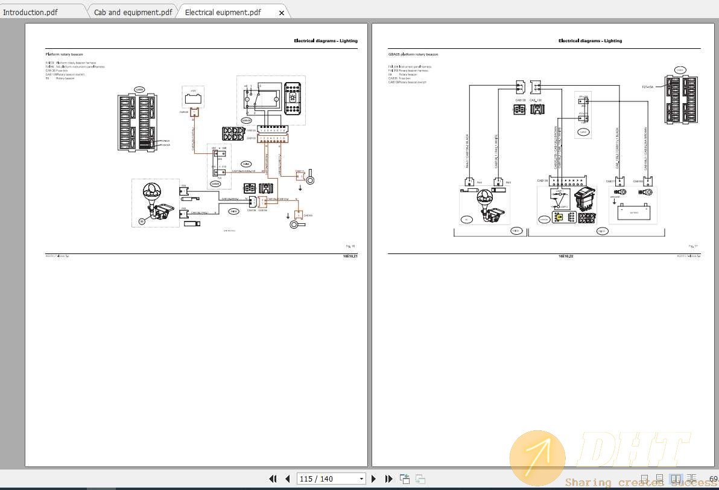
Task: Select the active Electrical euipment.pdf tab
Action: coord(222,11)
